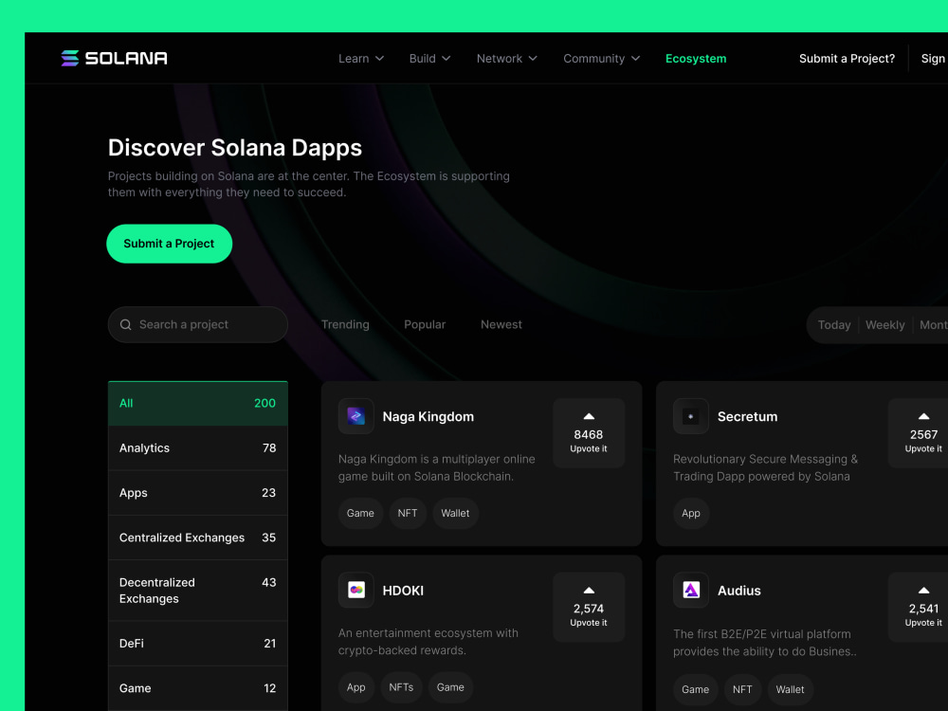Image resolution: width=948 pixels, height=711 pixels.
Task: Click the Audius project icon
Action: (690, 590)
